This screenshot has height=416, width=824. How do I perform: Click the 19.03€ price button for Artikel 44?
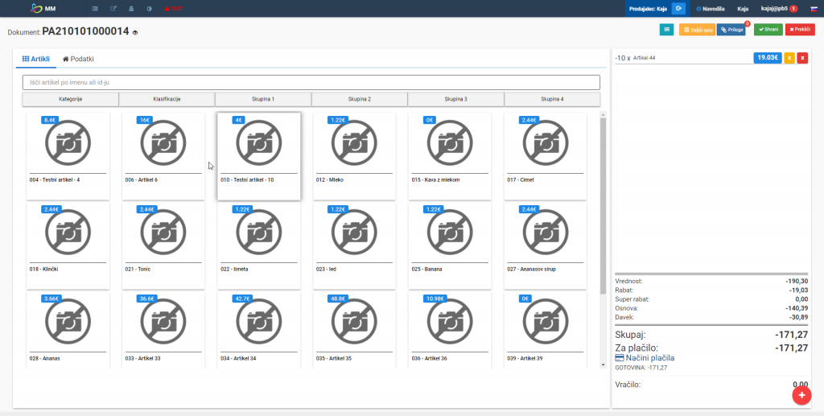(x=767, y=58)
